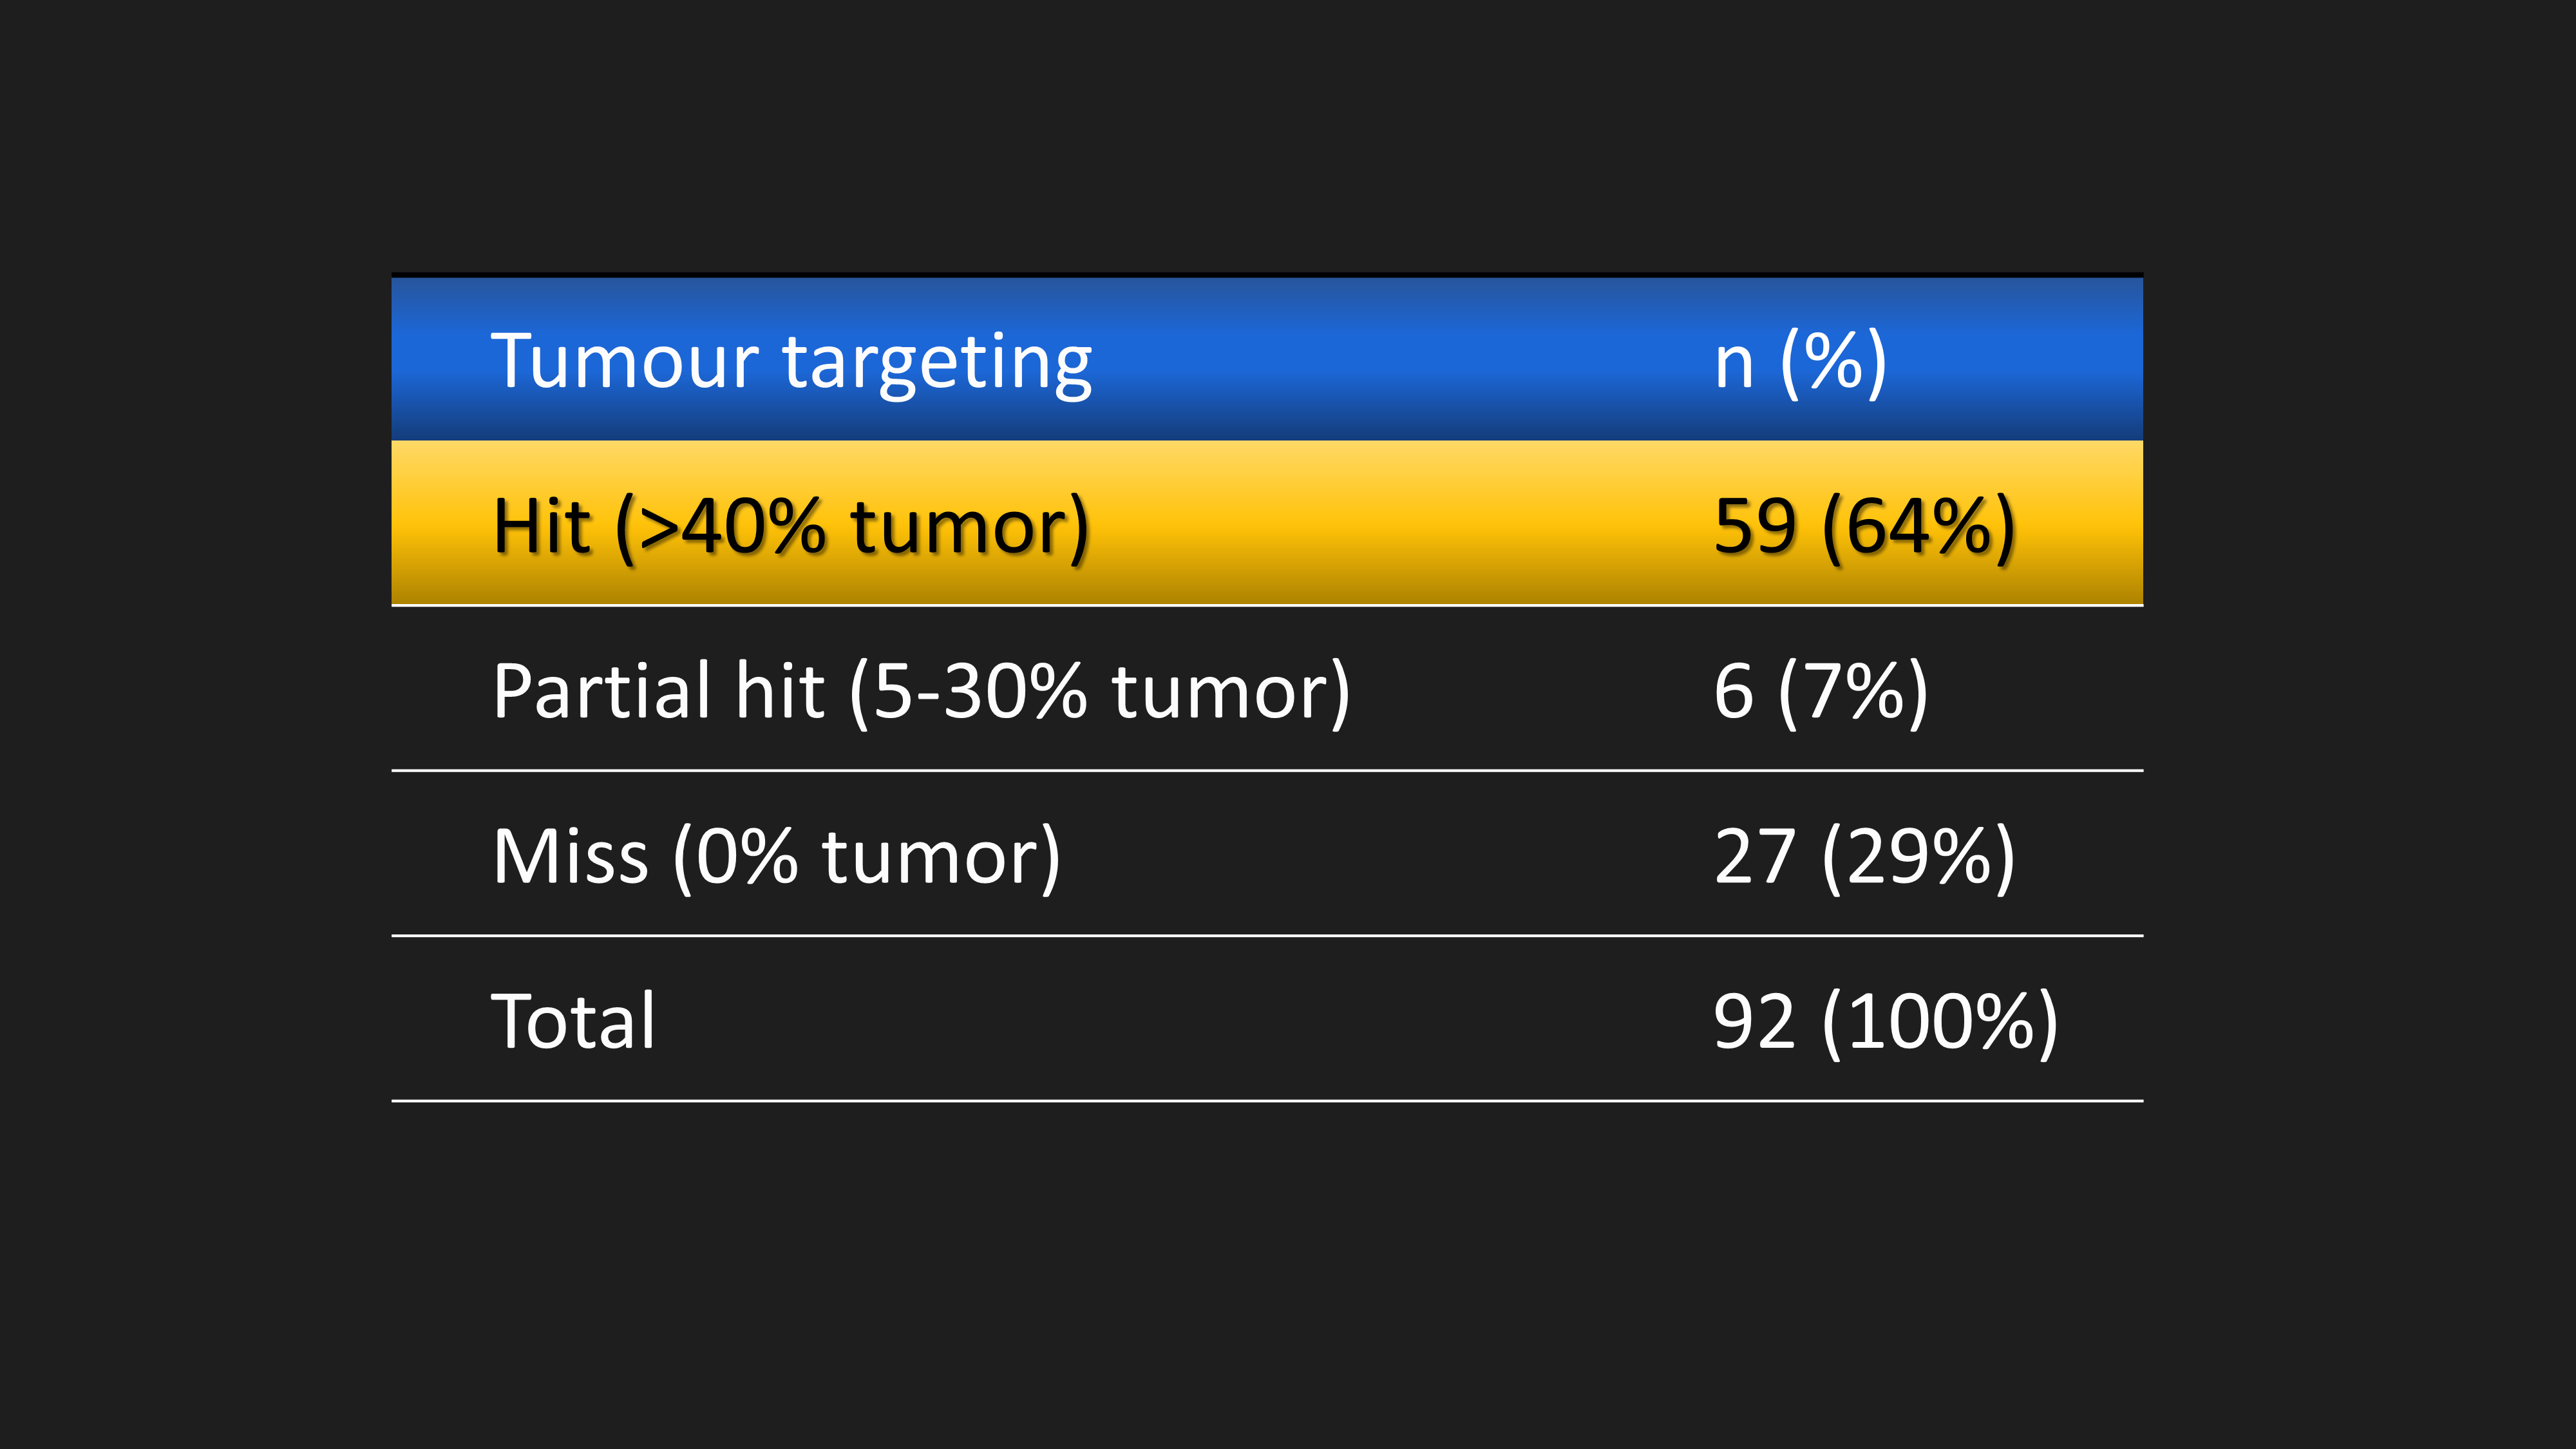Click empty space in the Miss row middle
This screenshot has height=1449, width=2576.
[1380, 857]
